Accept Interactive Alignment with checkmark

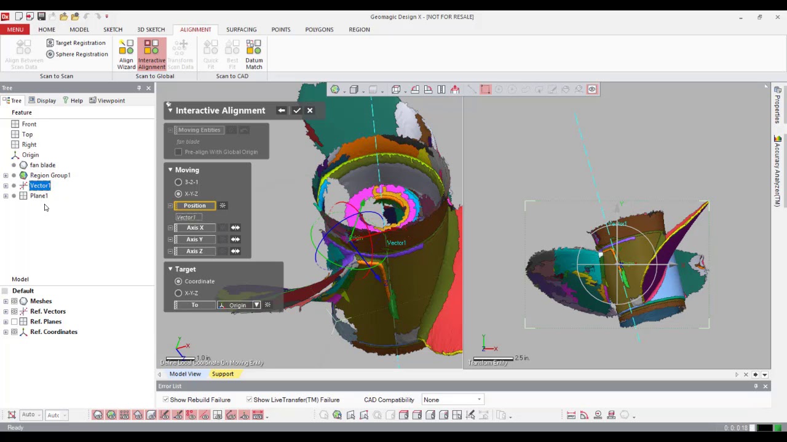coord(296,110)
